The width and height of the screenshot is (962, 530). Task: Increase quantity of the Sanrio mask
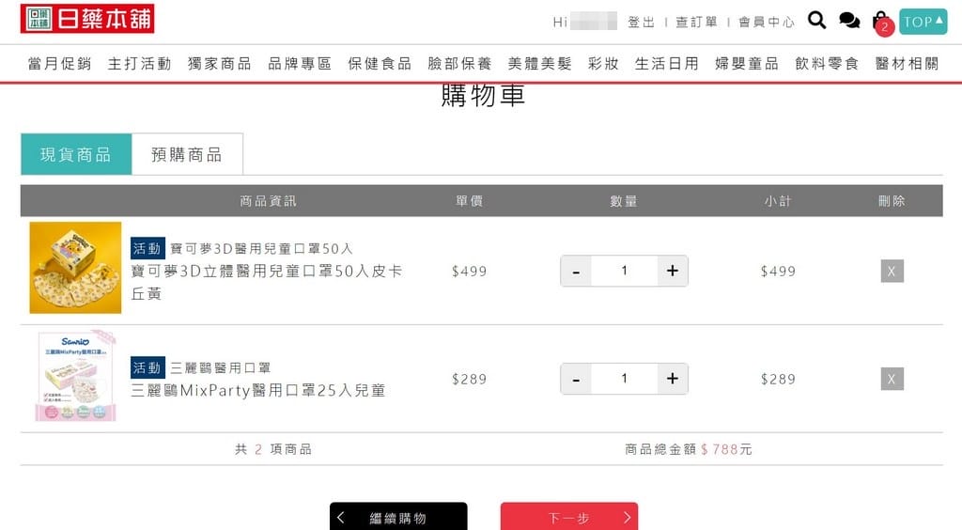(x=673, y=379)
